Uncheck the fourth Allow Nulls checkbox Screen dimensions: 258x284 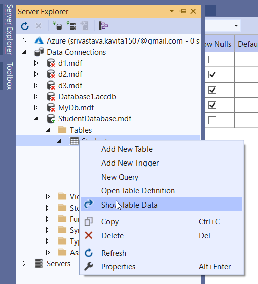[x=212, y=105]
